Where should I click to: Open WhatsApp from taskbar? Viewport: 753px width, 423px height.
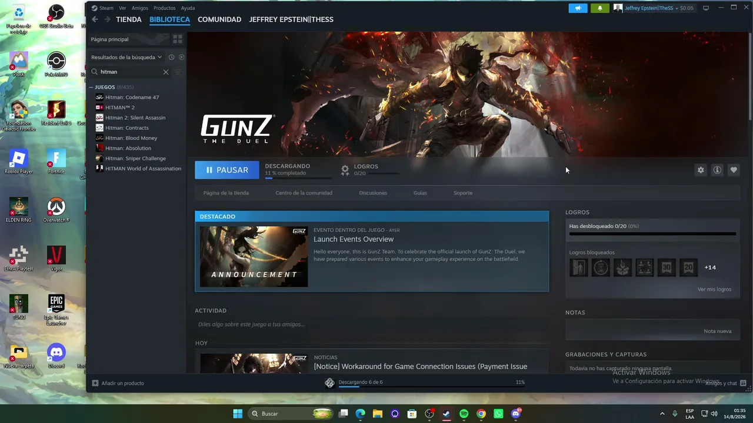498,414
